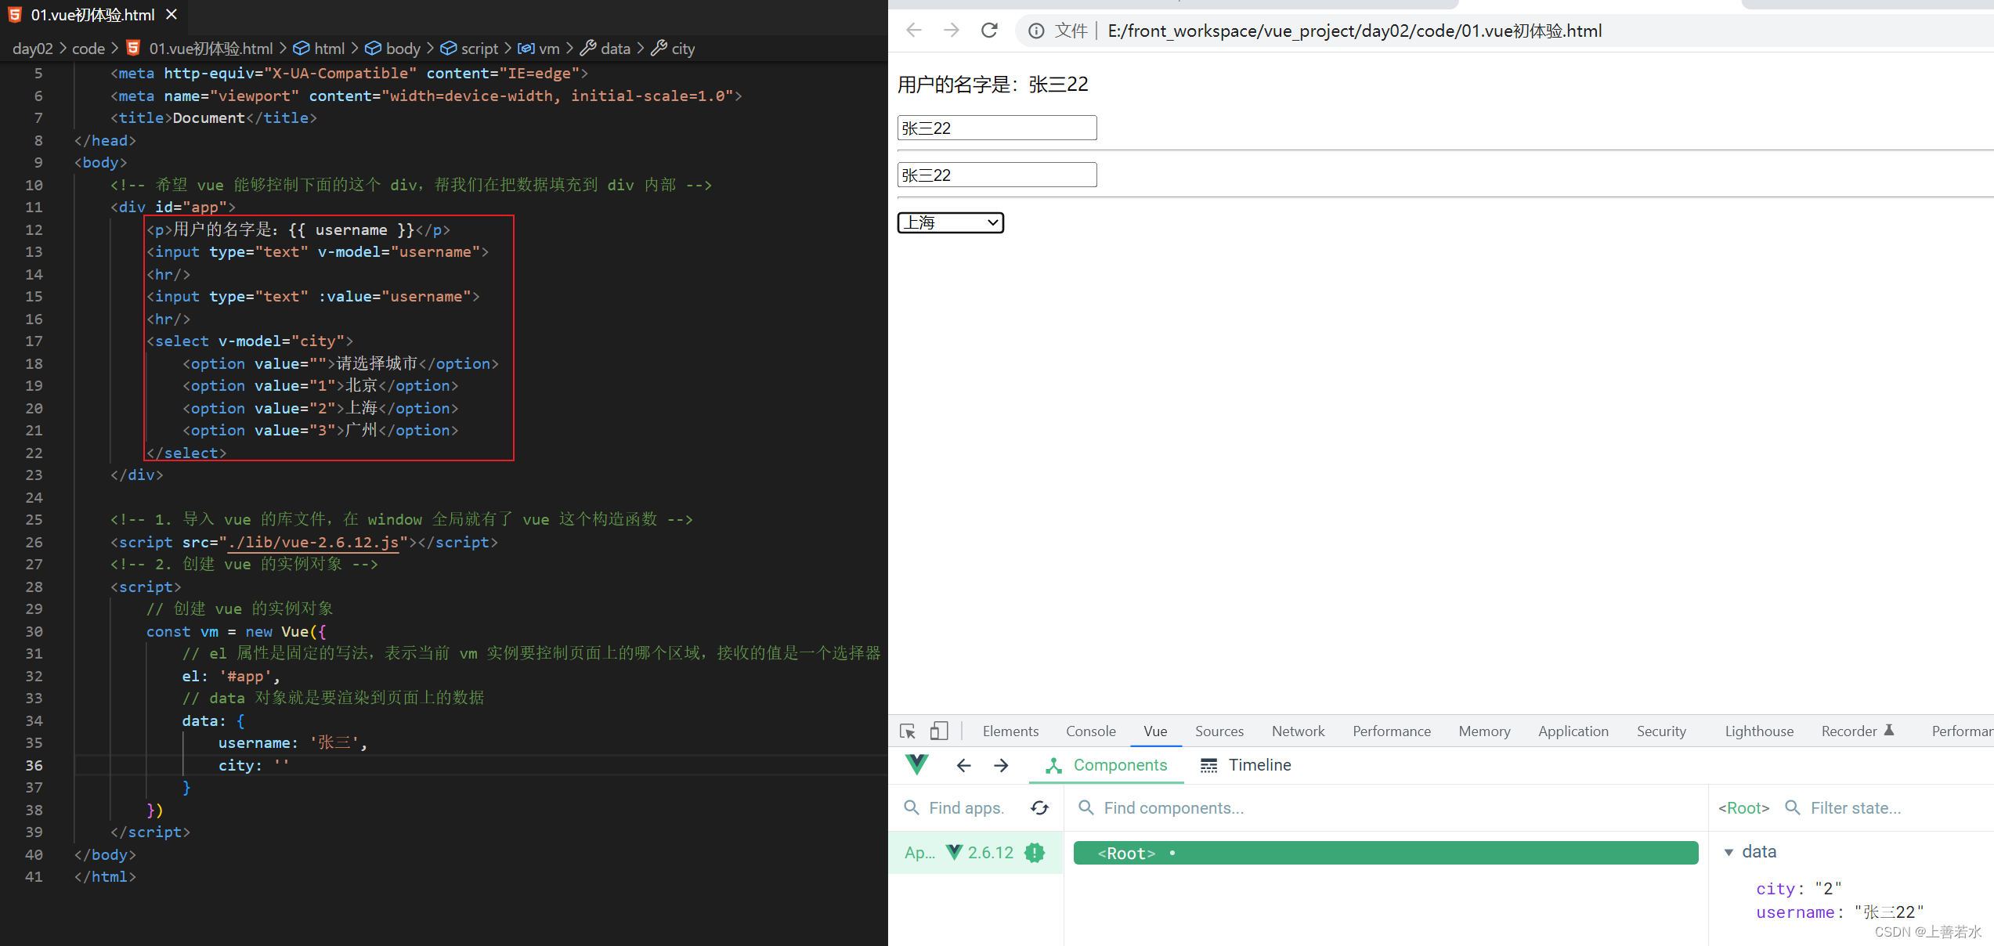Click line number 36 in the gutter
Image resolution: width=1994 pixels, height=946 pixels.
(34, 765)
